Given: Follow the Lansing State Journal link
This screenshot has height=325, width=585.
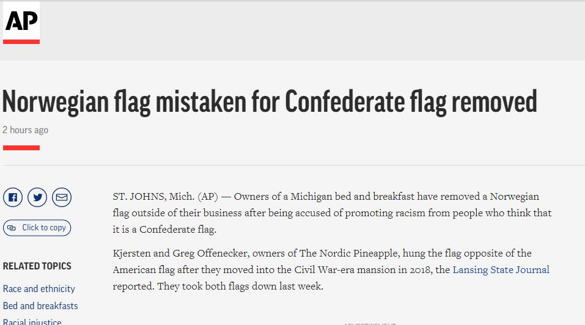Looking at the screenshot, I should tap(501, 269).
